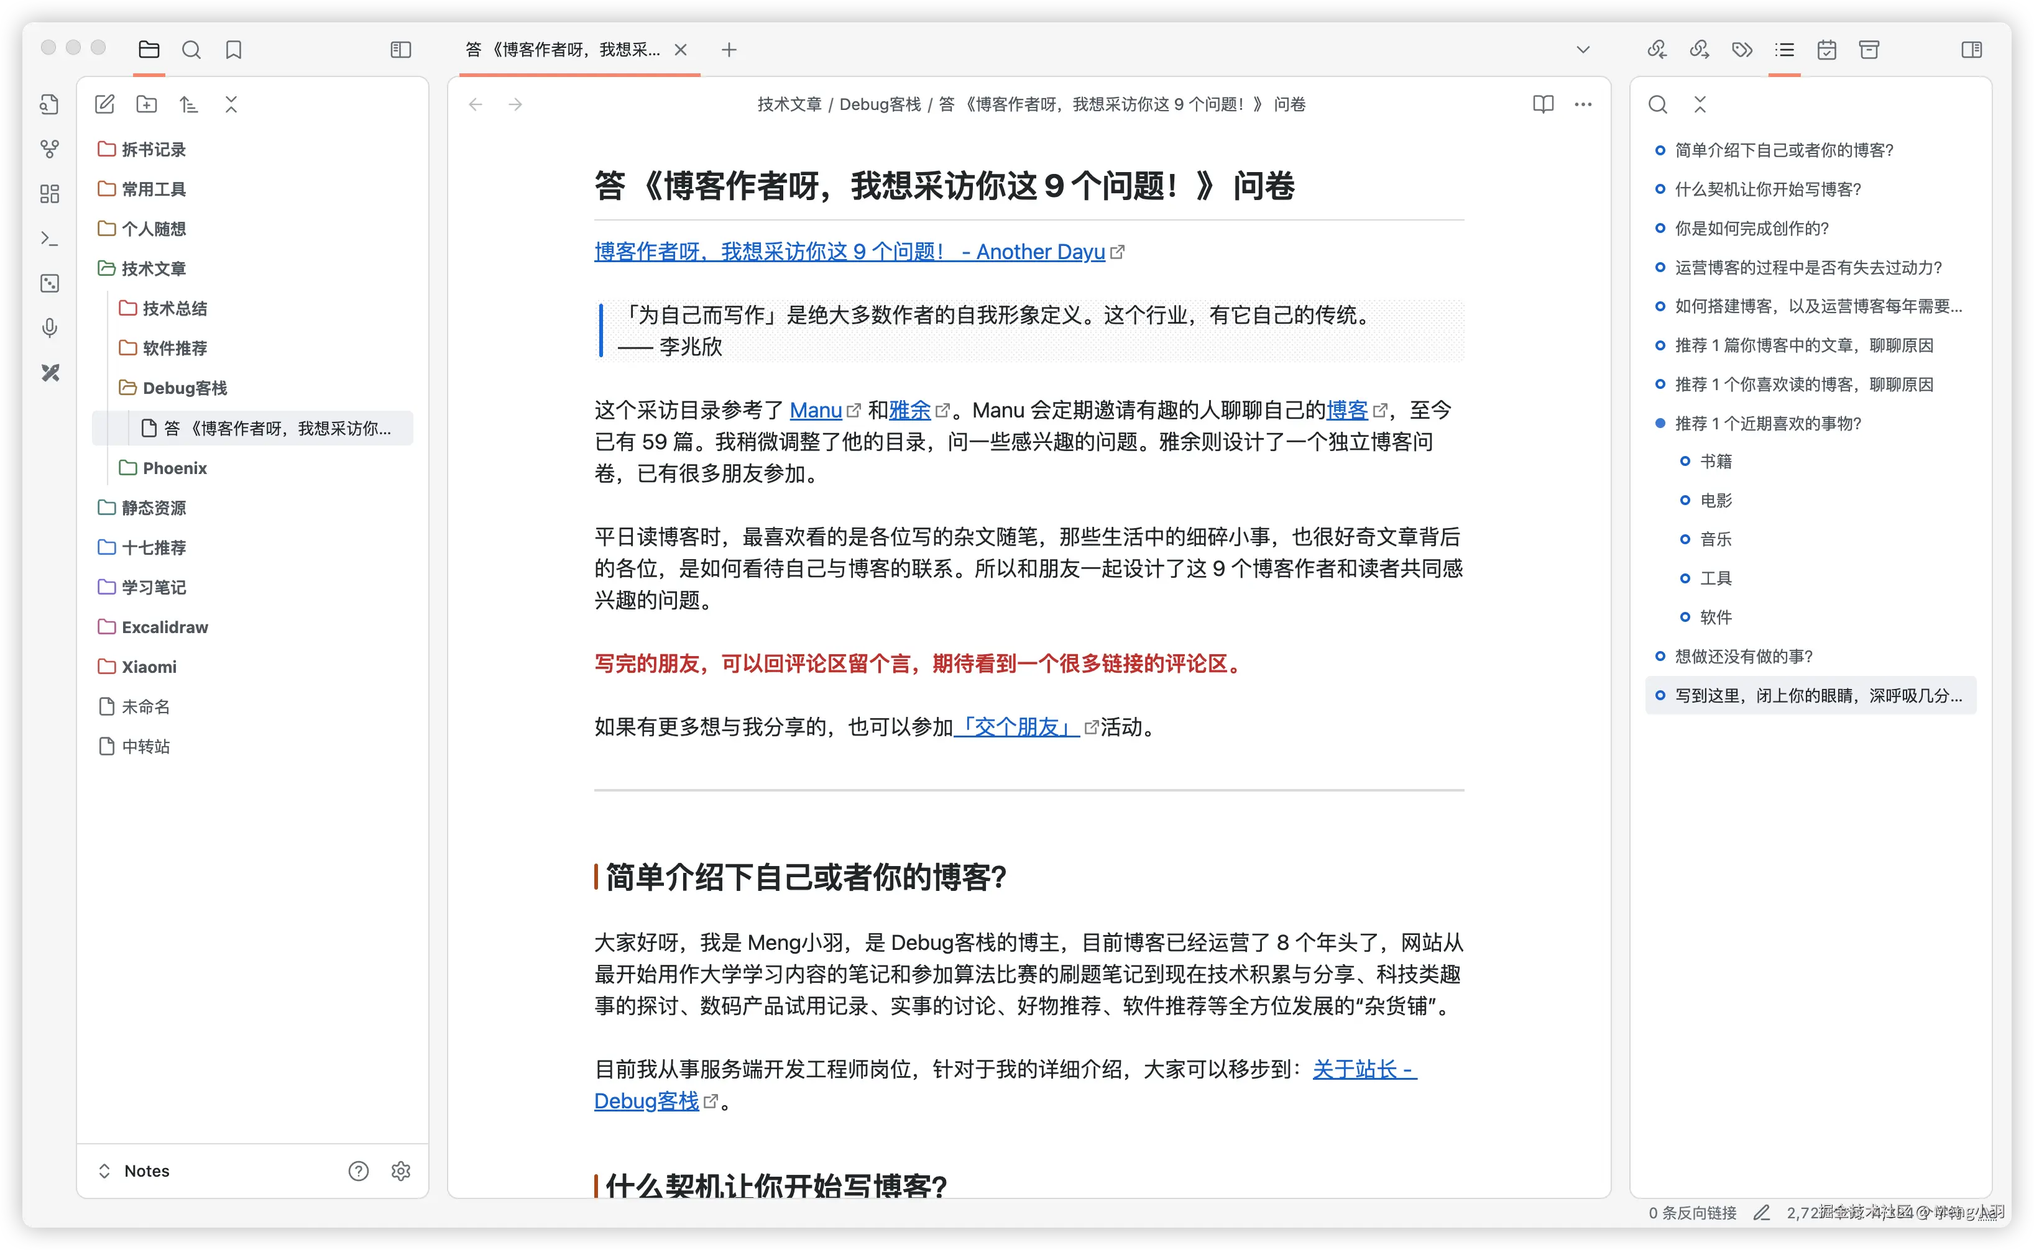Create a new folder in file explorer
The height and width of the screenshot is (1250, 2034).
point(147,104)
